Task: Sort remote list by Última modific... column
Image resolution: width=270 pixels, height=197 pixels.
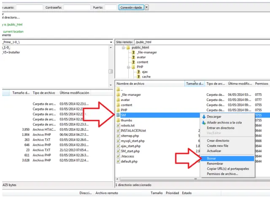Action: [x=240, y=84]
